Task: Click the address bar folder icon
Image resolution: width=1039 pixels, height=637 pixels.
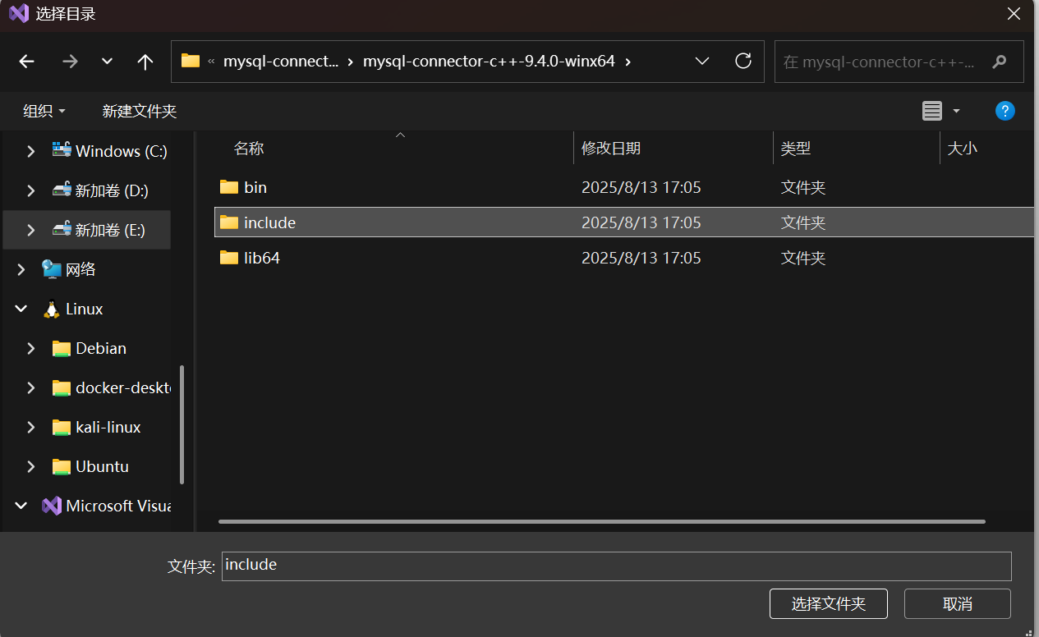Action: [191, 61]
